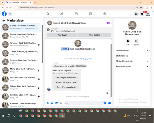Open the taskbar clock showing 8:08 PM
154x123 pixels.
(x=143, y=116)
